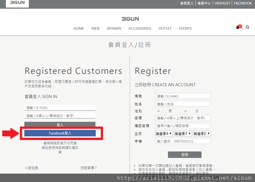Open the WOMEN menu item
255x182 pixels.
tap(114, 29)
